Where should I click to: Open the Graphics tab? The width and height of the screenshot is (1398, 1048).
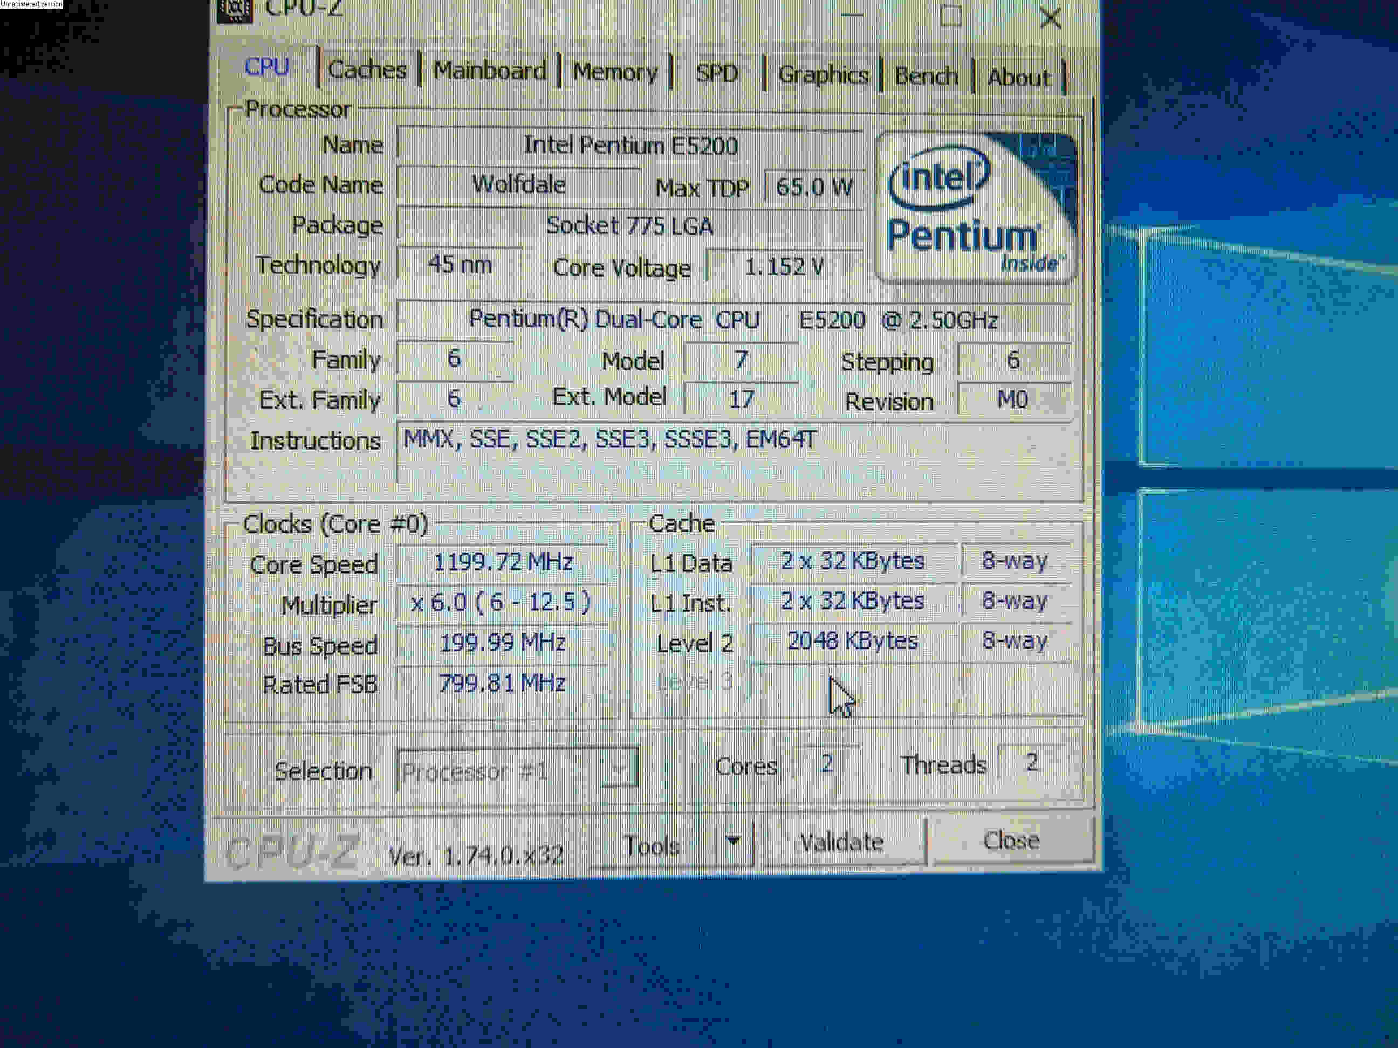click(x=823, y=74)
